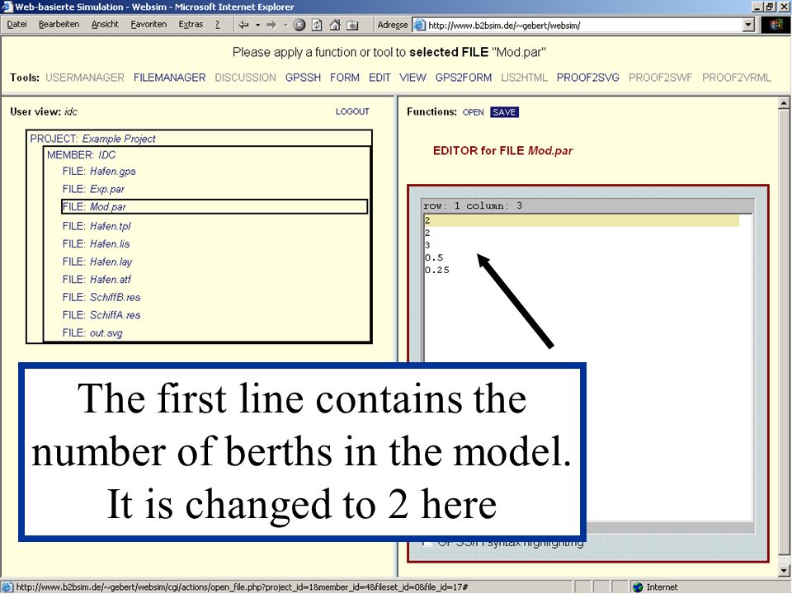Select file SchiffA.res

(101, 314)
